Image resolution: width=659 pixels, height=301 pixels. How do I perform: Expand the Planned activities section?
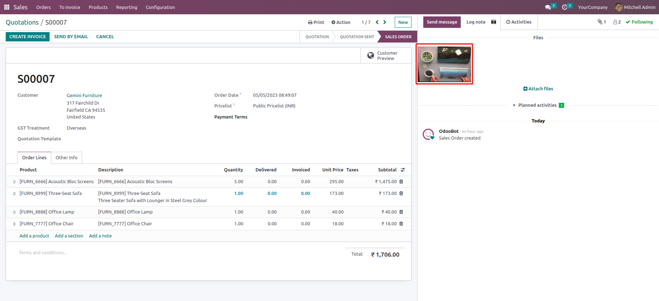(x=537, y=105)
